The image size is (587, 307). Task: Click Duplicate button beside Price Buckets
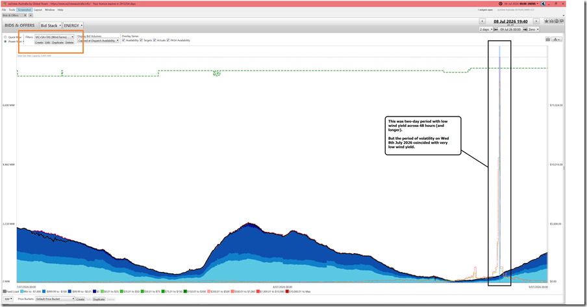pos(99,299)
